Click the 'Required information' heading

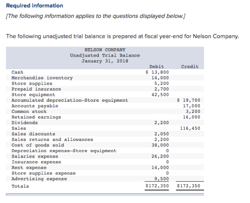point(35,6)
